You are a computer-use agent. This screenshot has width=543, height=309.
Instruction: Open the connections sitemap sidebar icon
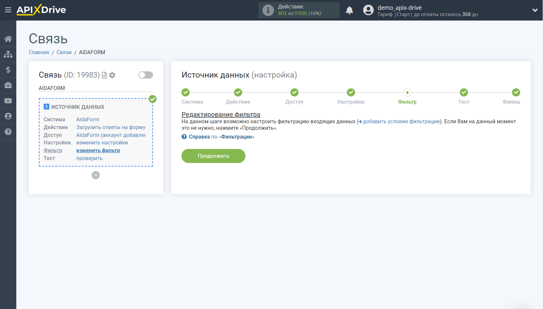tap(8, 54)
